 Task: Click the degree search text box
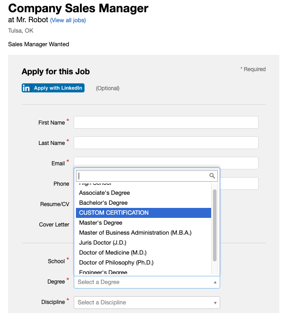click(x=147, y=176)
